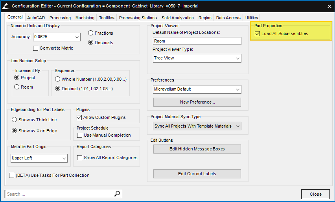Expand Project Material Sync Type dropdown
The height and width of the screenshot is (202, 335).
(x=237, y=126)
